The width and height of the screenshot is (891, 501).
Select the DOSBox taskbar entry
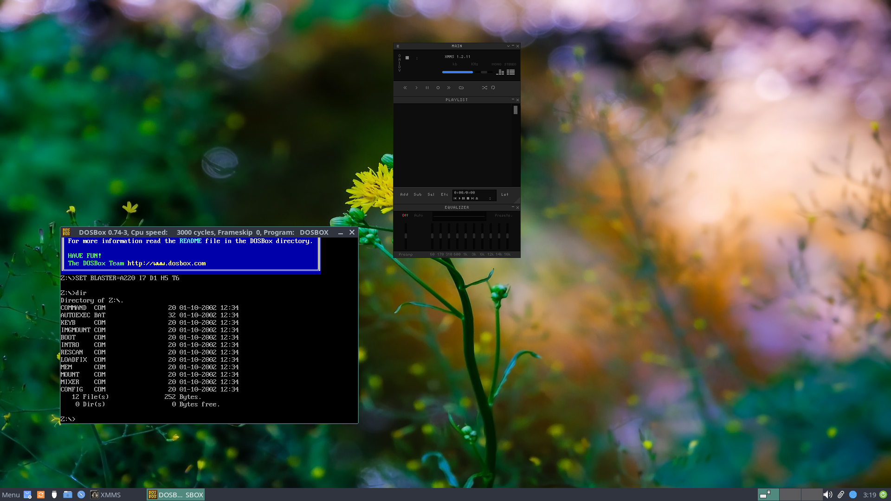[176, 495]
